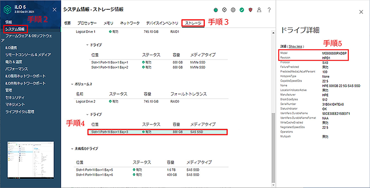The image size is (370, 188).
Task: Click the storage list scrollbar up arrow
Action: [x=273, y=33]
